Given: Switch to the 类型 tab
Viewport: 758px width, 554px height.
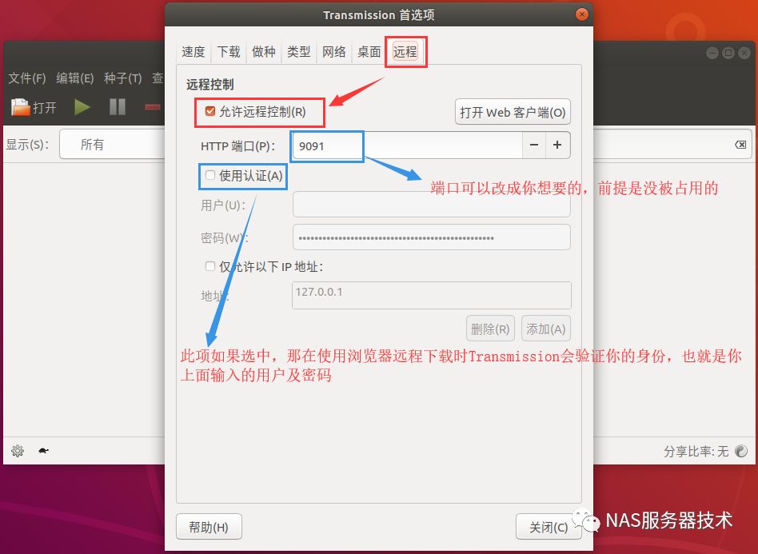Looking at the screenshot, I should (x=299, y=52).
